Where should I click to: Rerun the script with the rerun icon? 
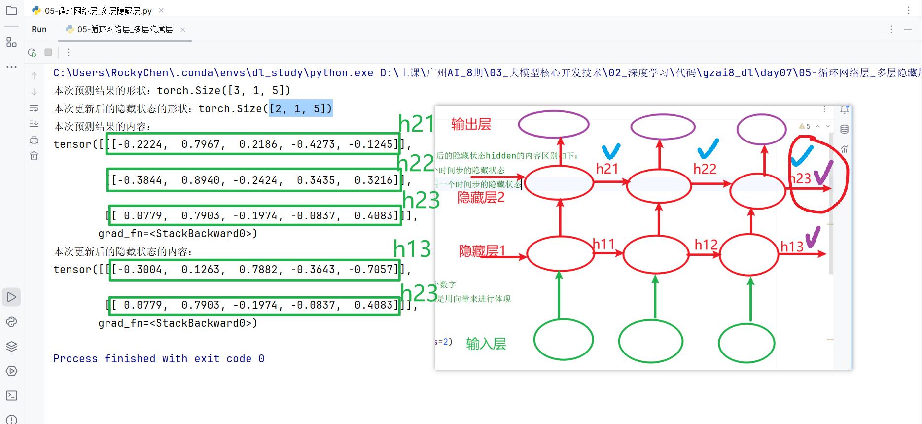[x=33, y=52]
